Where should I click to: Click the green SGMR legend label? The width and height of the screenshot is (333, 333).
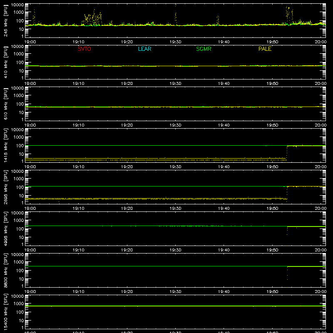click(x=204, y=49)
